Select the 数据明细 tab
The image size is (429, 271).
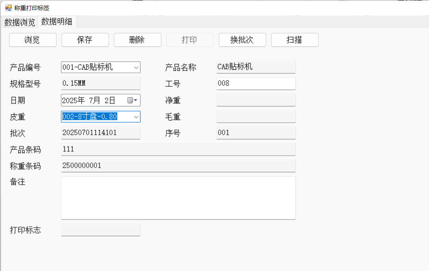click(57, 22)
